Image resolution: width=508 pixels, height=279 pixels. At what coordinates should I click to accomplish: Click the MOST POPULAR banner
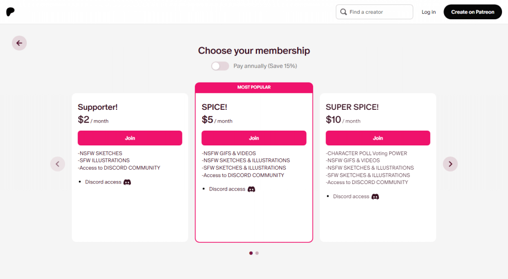click(x=254, y=87)
